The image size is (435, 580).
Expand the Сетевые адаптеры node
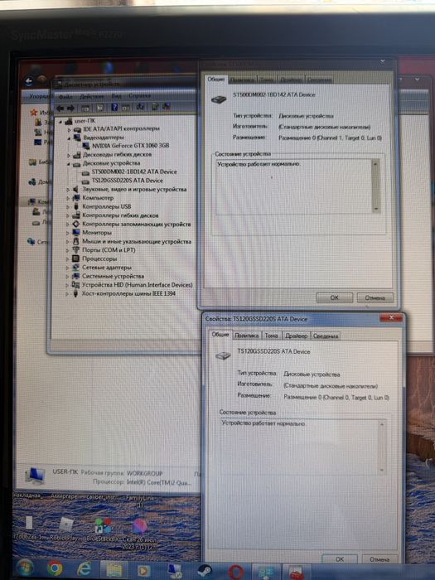pos(68,268)
